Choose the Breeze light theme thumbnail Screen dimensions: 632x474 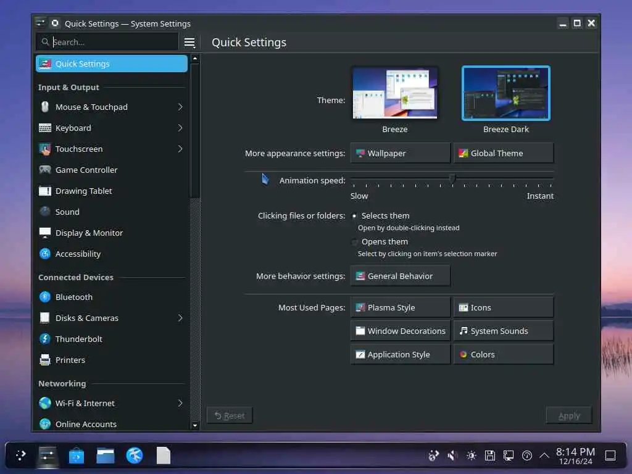pyautogui.click(x=394, y=93)
